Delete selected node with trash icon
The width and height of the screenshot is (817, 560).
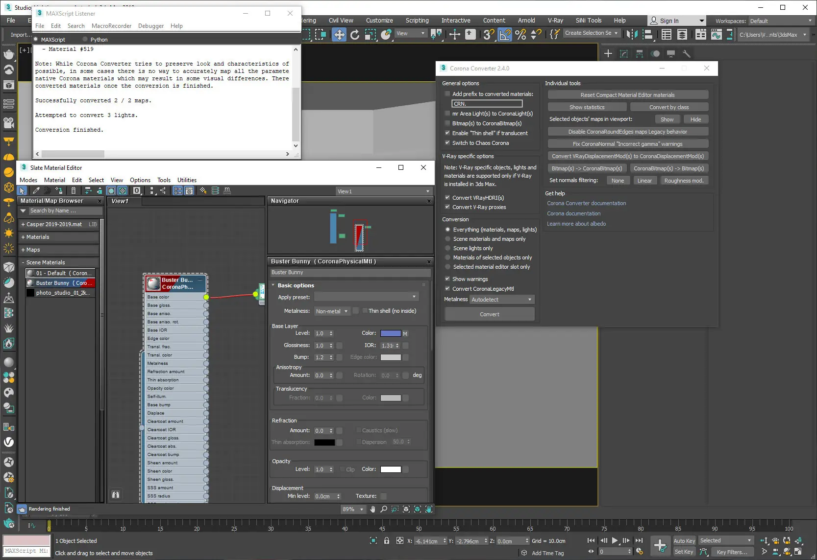pyautogui.click(x=74, y=191)
